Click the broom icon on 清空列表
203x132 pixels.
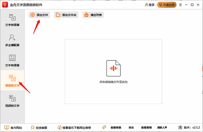tap(86, 15)
